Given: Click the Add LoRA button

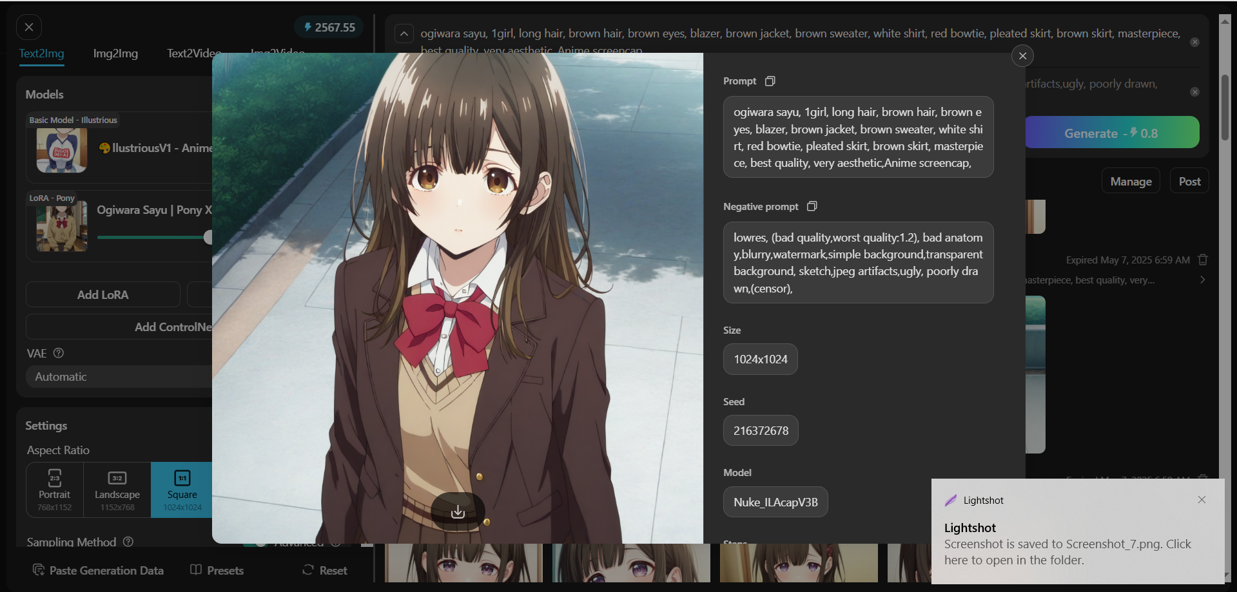Looking at the screenshot, I should (103, 294).
